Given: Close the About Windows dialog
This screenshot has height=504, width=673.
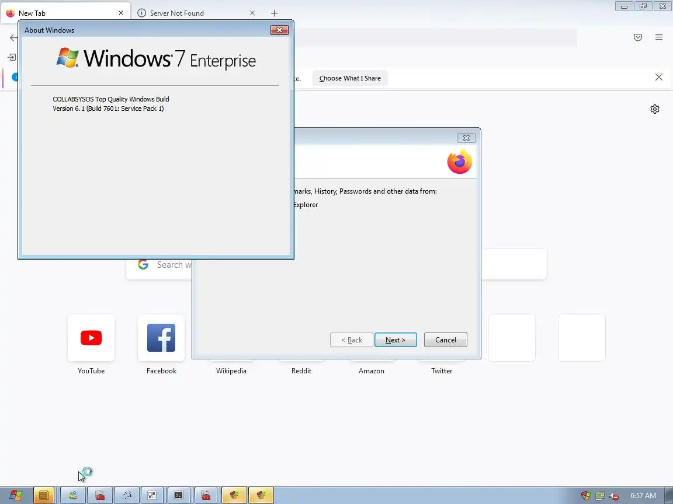Looking at the screenshot, I should click(279, 30).
